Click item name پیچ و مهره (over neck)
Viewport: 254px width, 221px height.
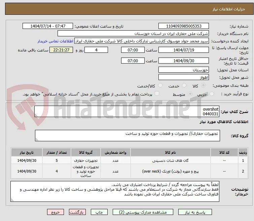(171, 171)
